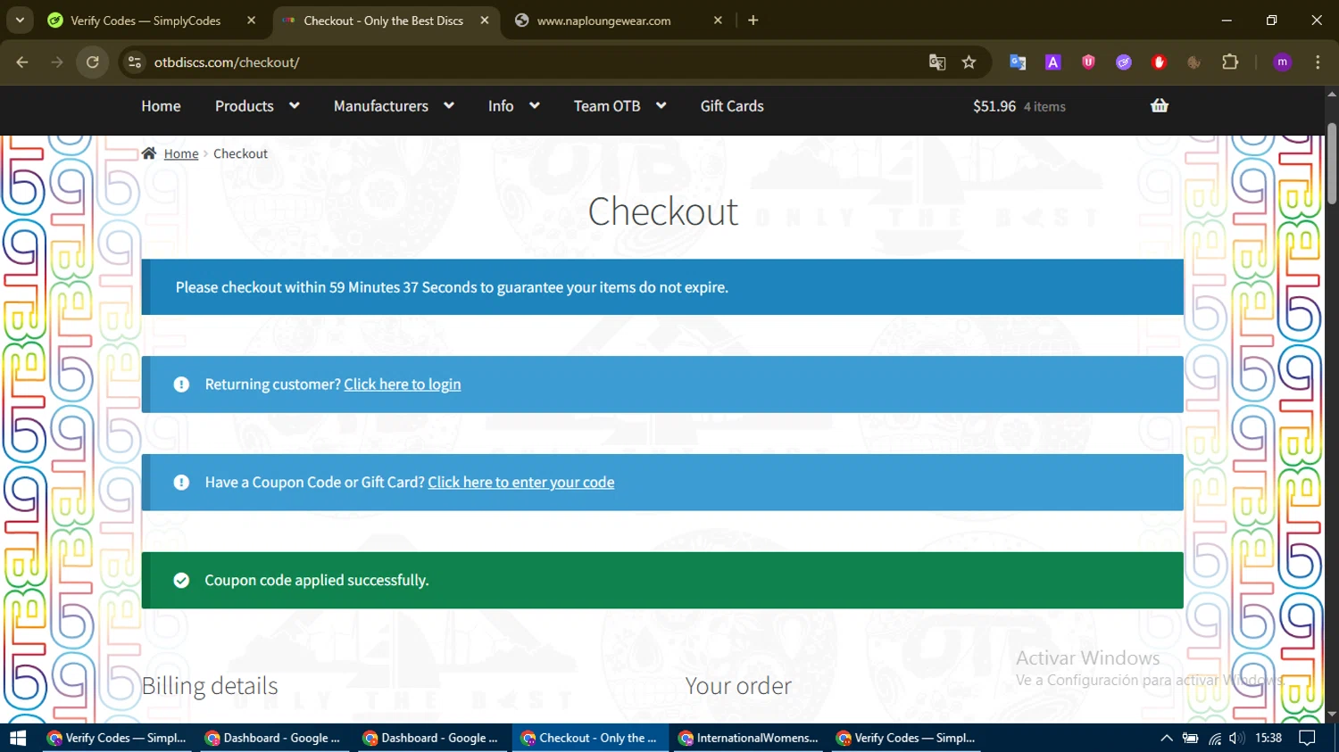
Task: Click the Team OTB menu label
Action: (607, 106)
